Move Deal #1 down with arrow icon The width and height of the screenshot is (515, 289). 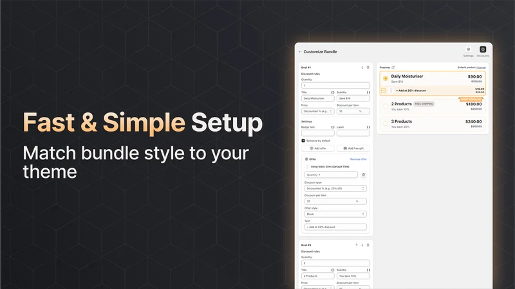click(362, 67)
